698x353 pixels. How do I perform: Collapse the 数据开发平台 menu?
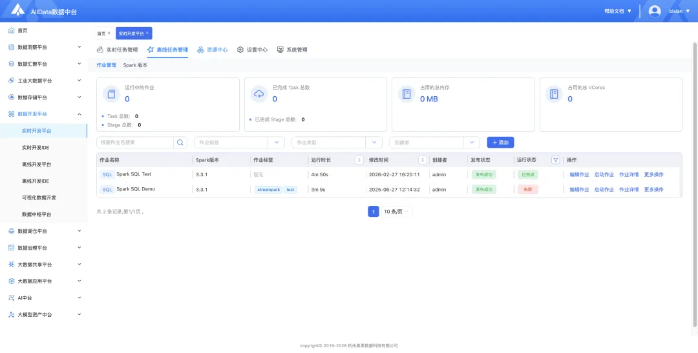coord(79,114)
